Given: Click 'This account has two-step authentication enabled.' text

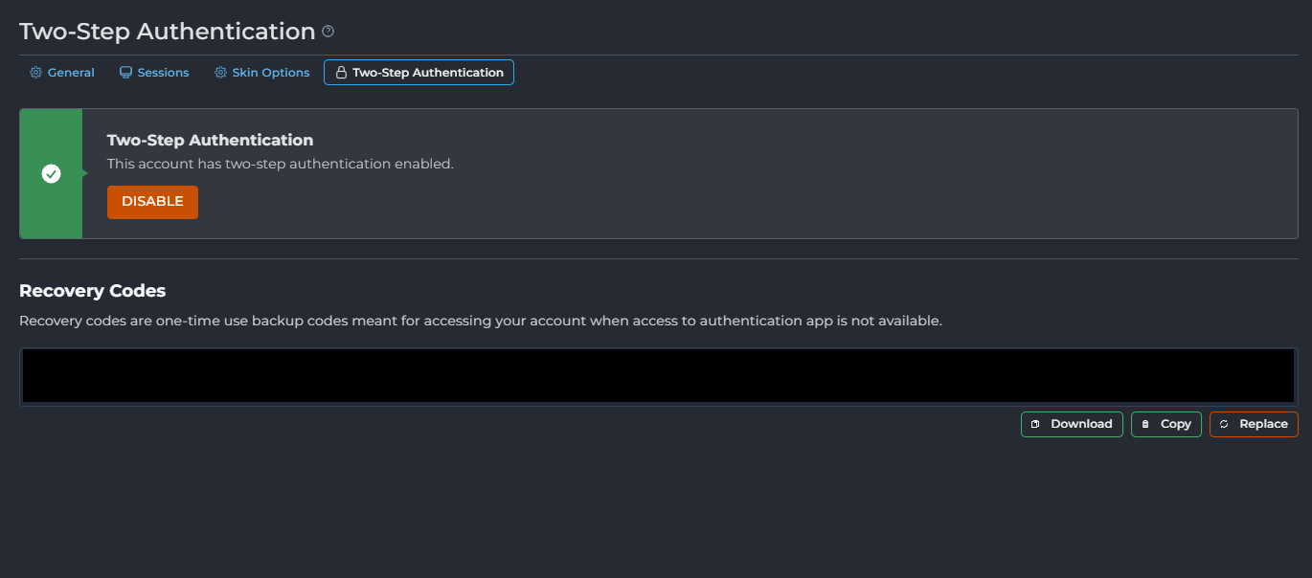Looking at the screenshot, I should [x=280, y=164].
